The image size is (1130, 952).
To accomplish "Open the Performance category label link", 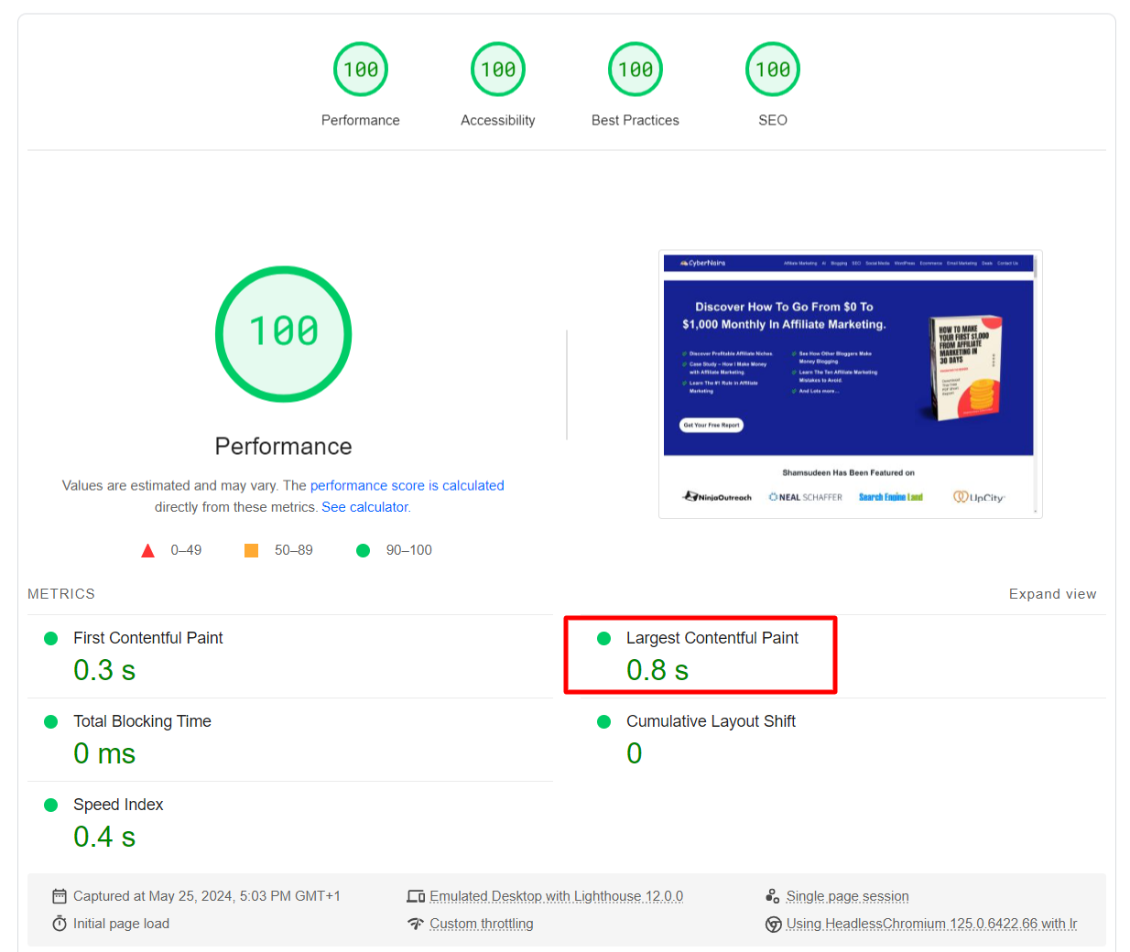I will [x=361, y=120].
